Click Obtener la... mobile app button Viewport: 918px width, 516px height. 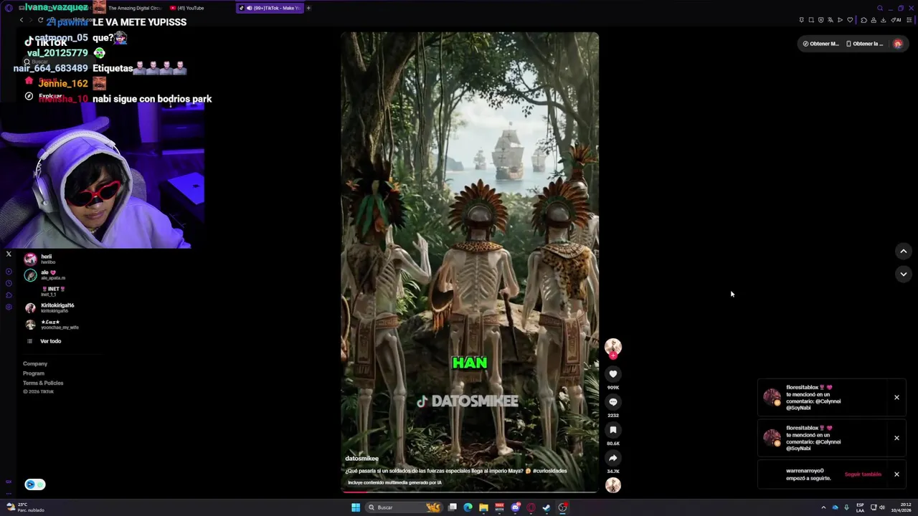(865, 44)
